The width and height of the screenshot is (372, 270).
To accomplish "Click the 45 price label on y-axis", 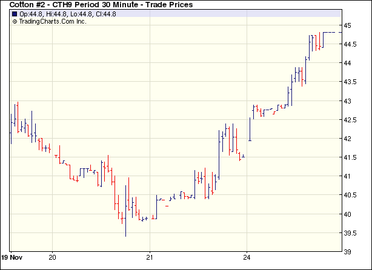I will pyautogui.click(x=348, y=25).
